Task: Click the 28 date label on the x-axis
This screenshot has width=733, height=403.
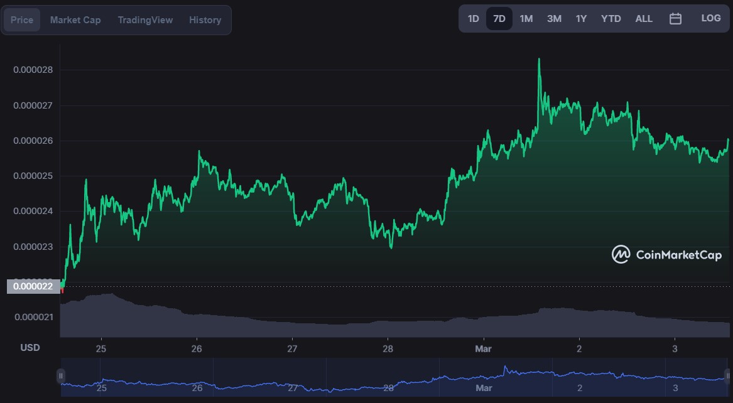Action: coord(388,348)
